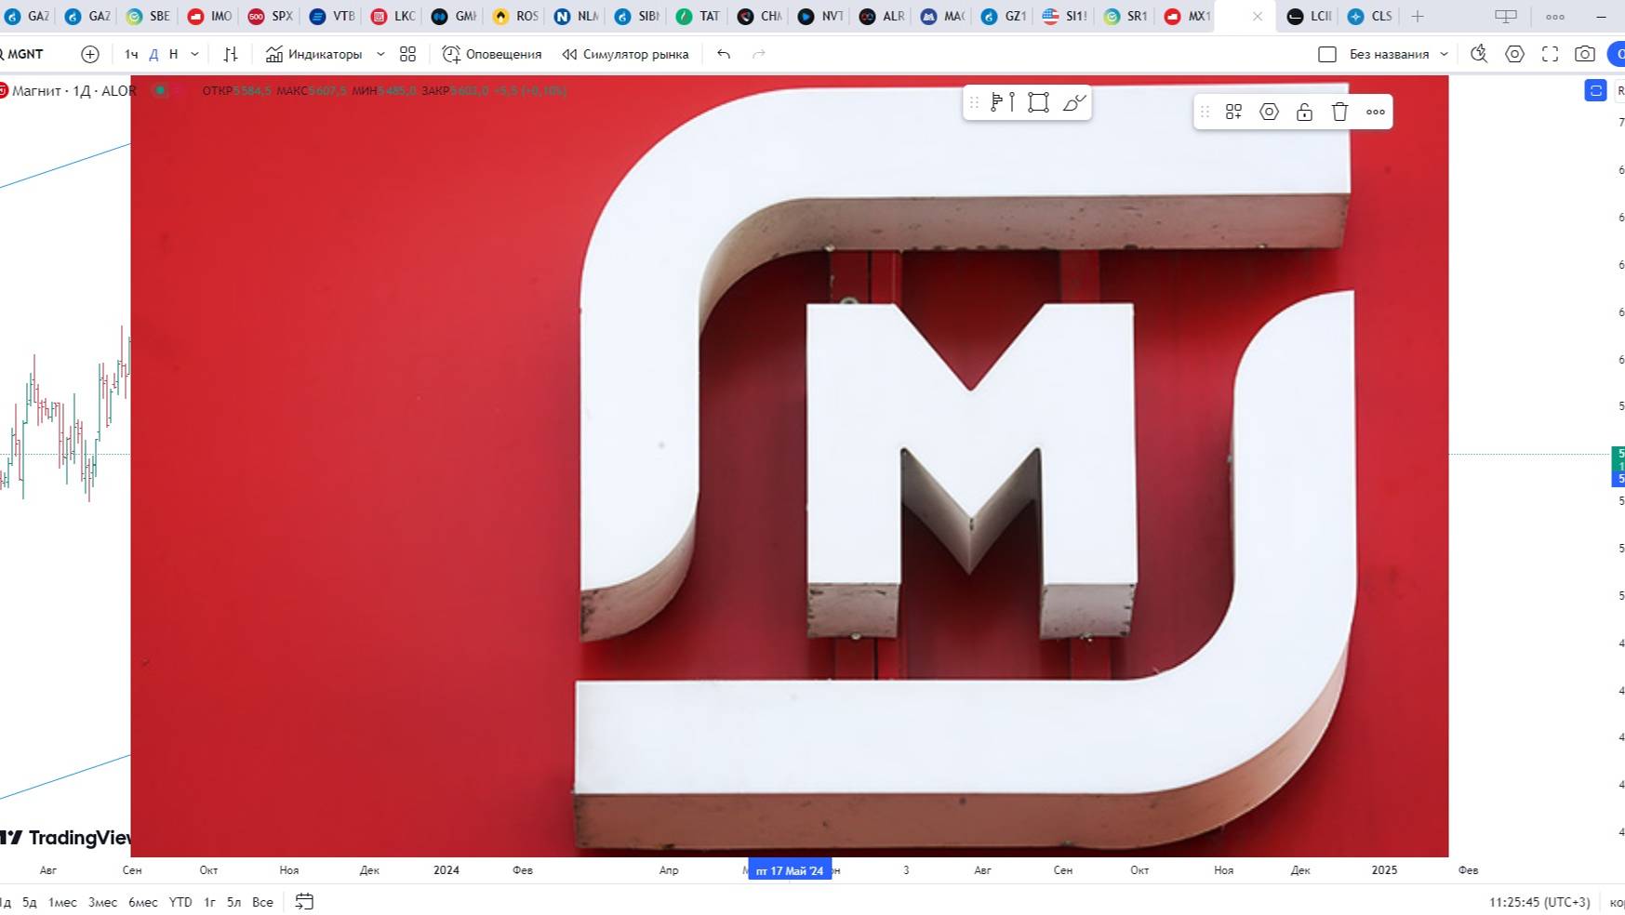Screen dimensions: 1625x915
Task: Switch to the VTB tab
Action: click(333, 16)
